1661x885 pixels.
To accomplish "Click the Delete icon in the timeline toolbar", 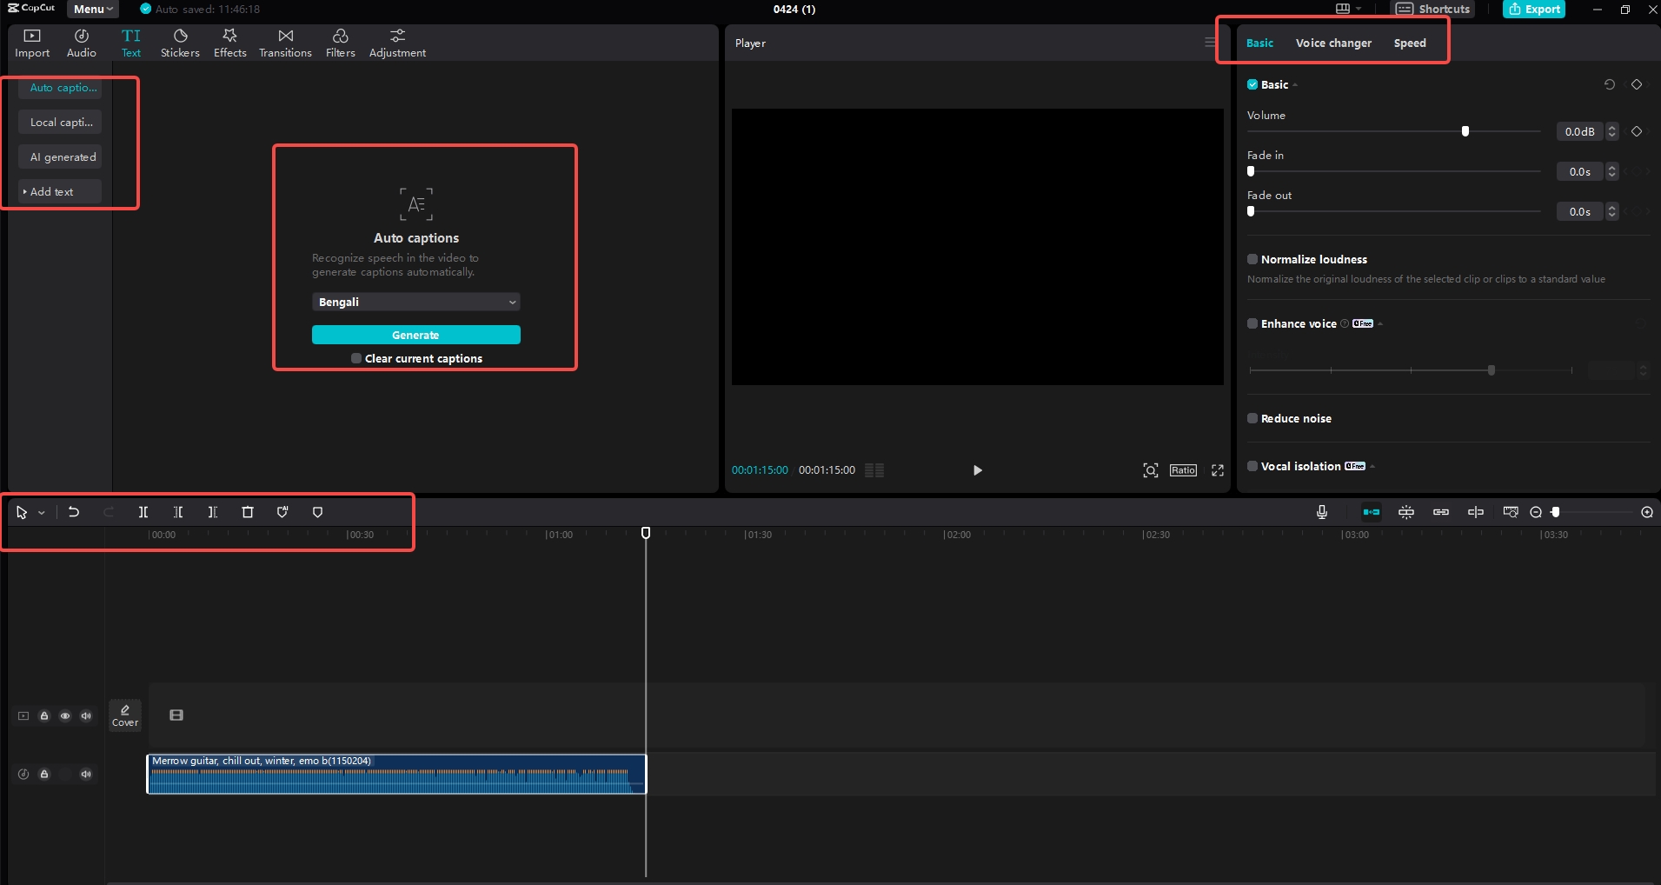I will 247,512.
